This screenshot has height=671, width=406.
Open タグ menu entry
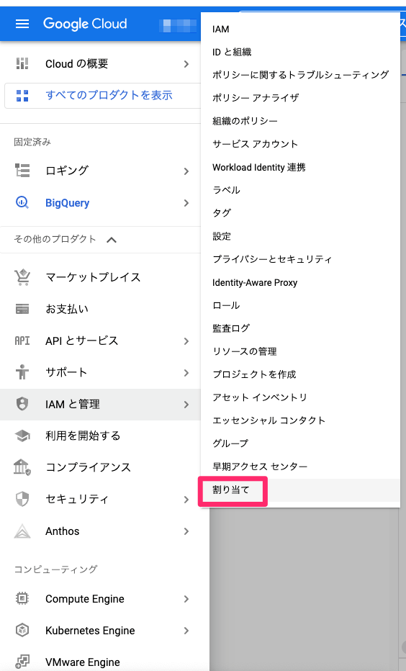click(x=300, y=213)
